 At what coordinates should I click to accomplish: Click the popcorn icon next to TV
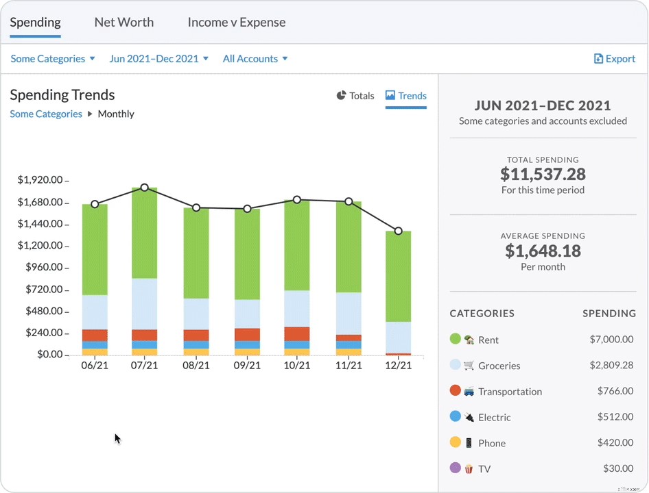pos(469,468)
